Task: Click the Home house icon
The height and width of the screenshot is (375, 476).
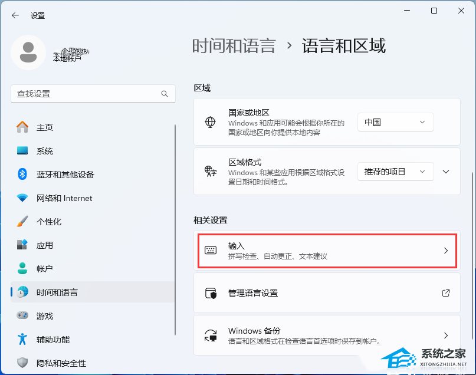Action: pos(22,127)
